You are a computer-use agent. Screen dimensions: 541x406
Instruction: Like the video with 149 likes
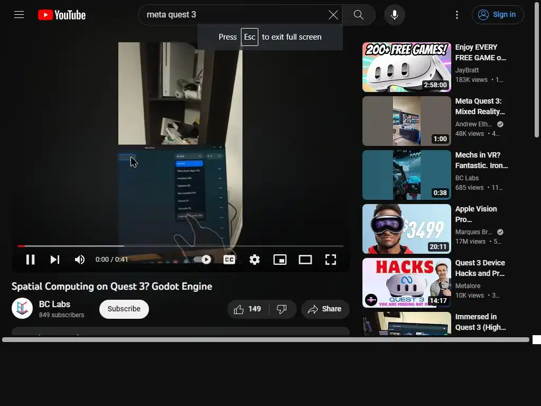coord(248,309)
